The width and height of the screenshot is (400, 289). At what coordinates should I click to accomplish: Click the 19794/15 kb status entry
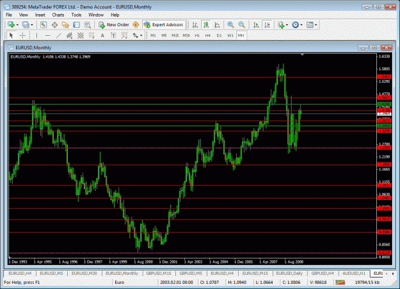click(x=367, y=283)
